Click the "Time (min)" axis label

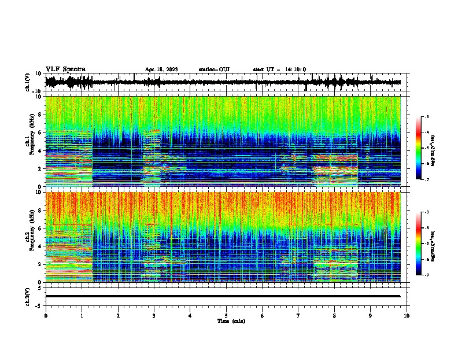click(x=231, y=321)
